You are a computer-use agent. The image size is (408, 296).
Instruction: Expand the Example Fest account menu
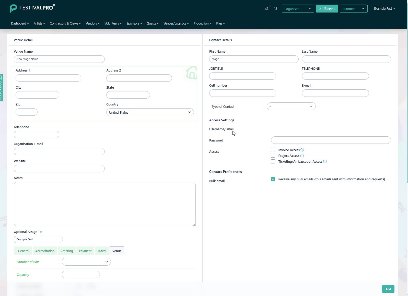[x=384, y=9]
